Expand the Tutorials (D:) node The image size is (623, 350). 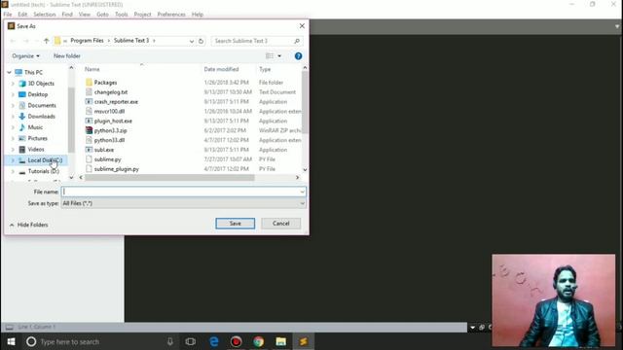click(13, 171)
